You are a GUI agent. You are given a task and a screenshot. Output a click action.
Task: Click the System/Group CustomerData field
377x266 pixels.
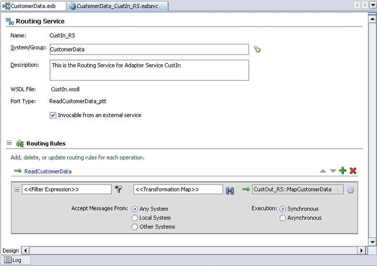click(x=149, y=49)
